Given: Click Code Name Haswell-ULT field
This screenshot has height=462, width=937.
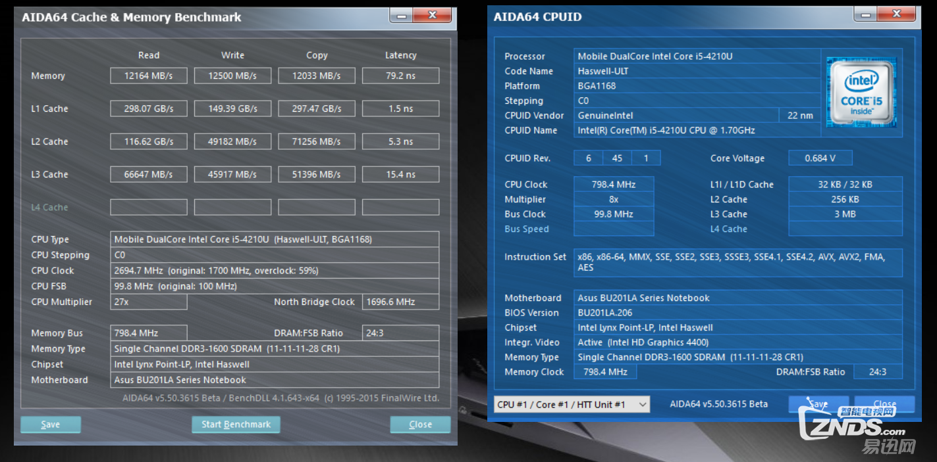Looking at the screenshot, I should coord(697,71).
